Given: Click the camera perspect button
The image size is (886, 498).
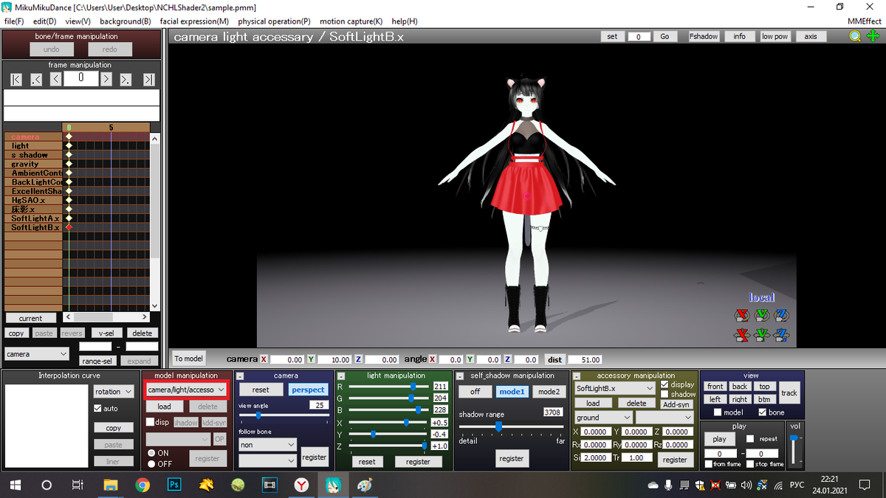Looking at the screenshot, I should coord(308,390).
